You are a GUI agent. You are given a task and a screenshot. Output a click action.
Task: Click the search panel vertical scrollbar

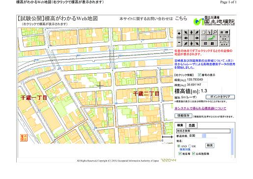coord(232,142)
